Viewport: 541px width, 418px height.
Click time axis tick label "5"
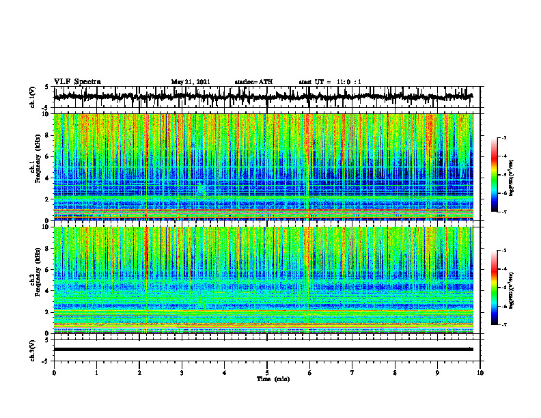[267, 373]
